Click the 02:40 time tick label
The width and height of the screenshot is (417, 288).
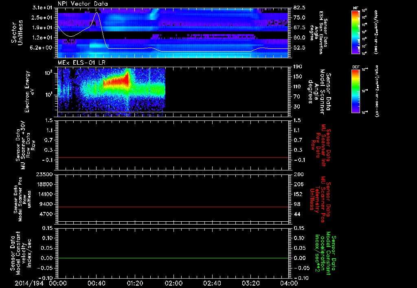[x=212, y=283]
